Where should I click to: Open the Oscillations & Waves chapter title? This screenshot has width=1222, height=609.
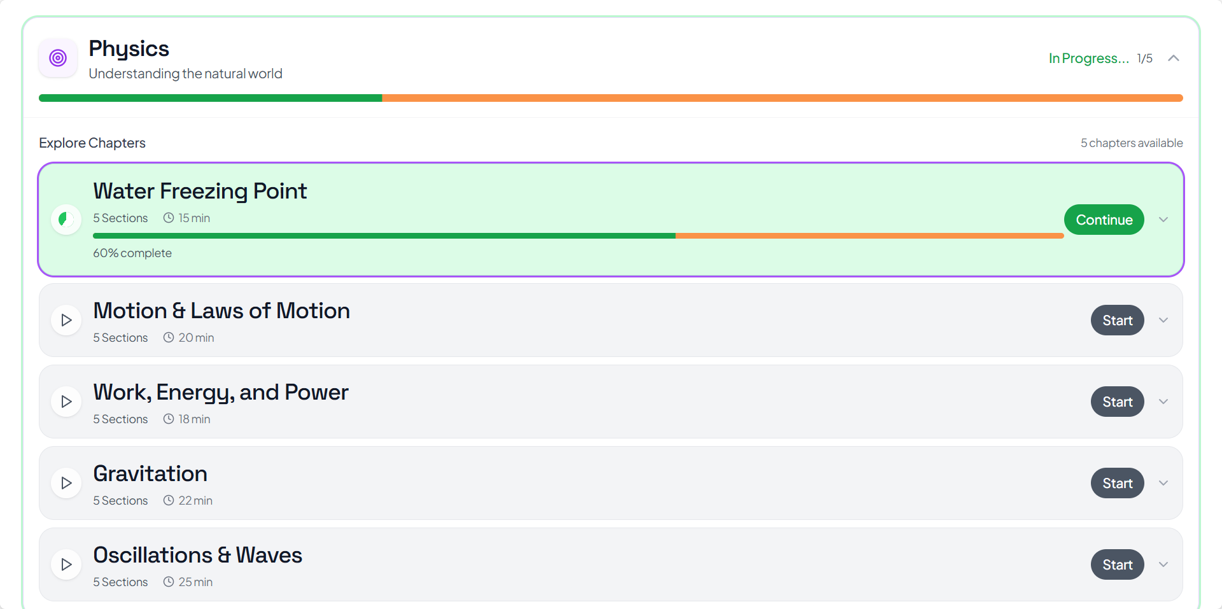197,555
